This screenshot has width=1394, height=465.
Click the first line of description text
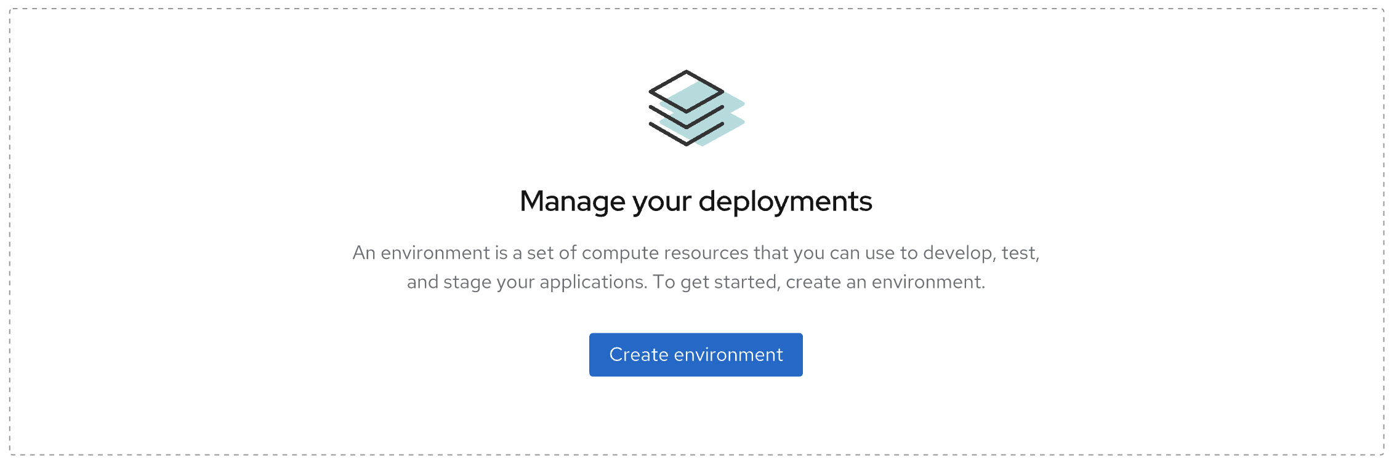(696, 253)
